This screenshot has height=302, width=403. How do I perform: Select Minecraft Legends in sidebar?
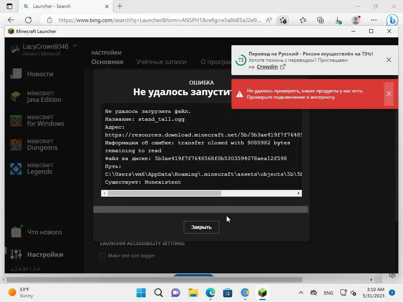pyautogui.click(x=31, y=169)
